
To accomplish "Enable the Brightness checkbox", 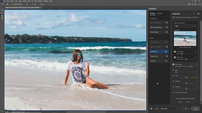I will (x=173, y=87).
